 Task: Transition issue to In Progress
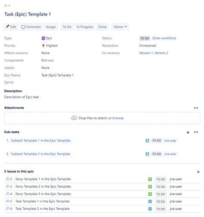85,27
